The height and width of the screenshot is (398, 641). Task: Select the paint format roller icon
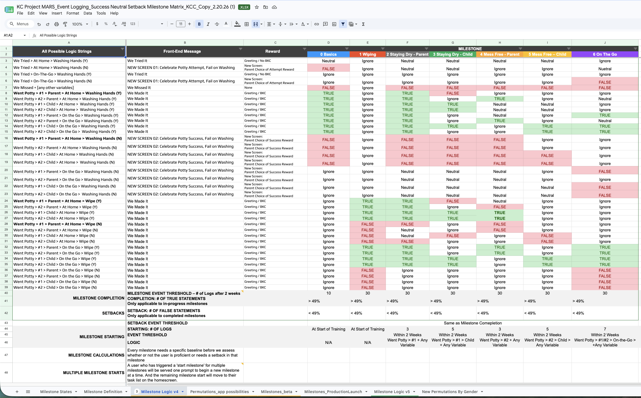click(x=65, y=24)
